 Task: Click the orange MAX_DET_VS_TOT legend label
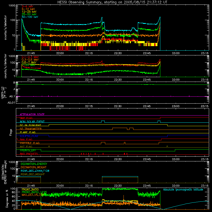click(33, 195)
